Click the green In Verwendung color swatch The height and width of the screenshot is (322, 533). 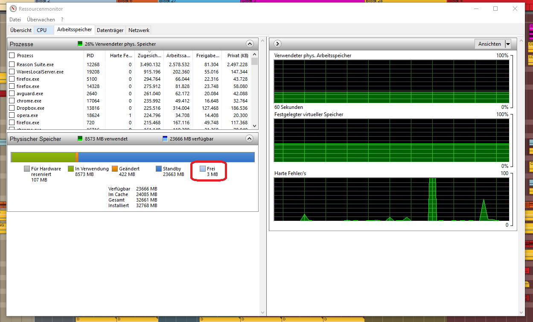click(71, 169)
